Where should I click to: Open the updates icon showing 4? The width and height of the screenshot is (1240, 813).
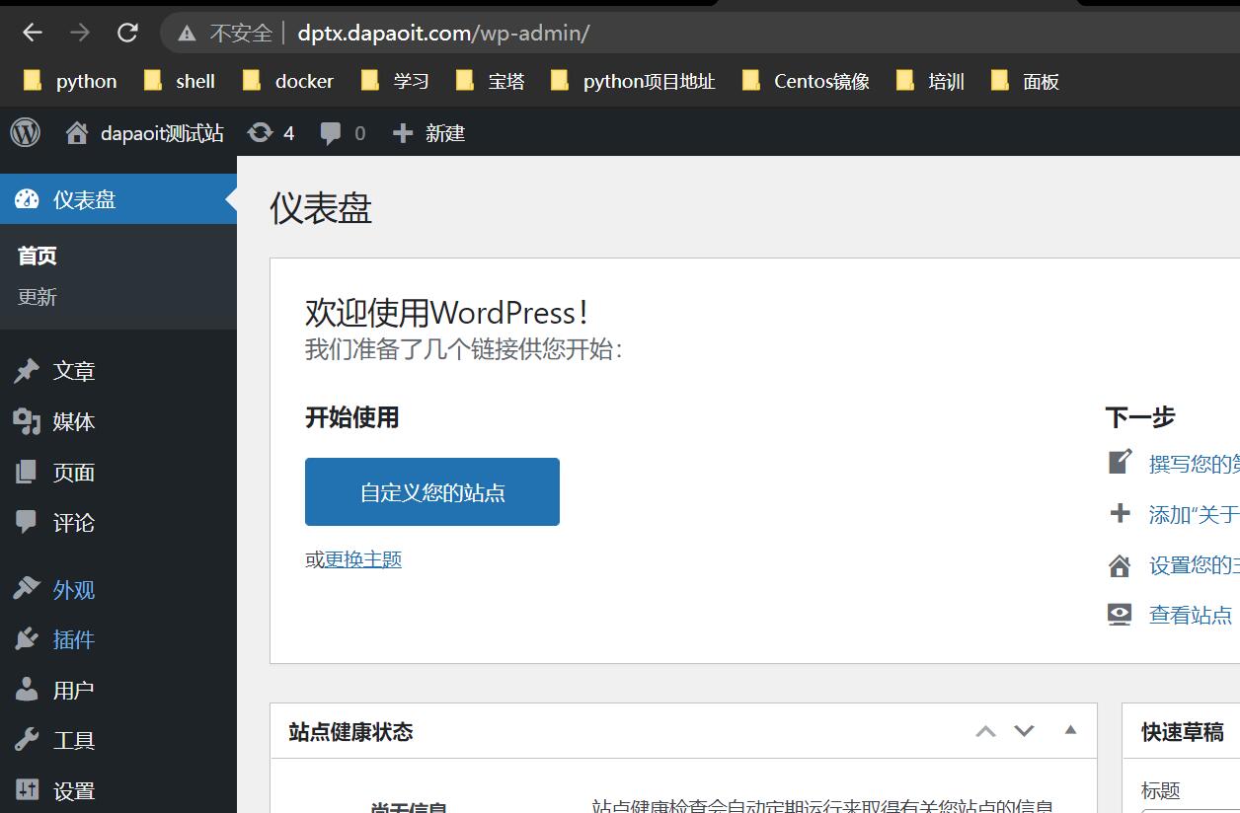pos(261,132)
